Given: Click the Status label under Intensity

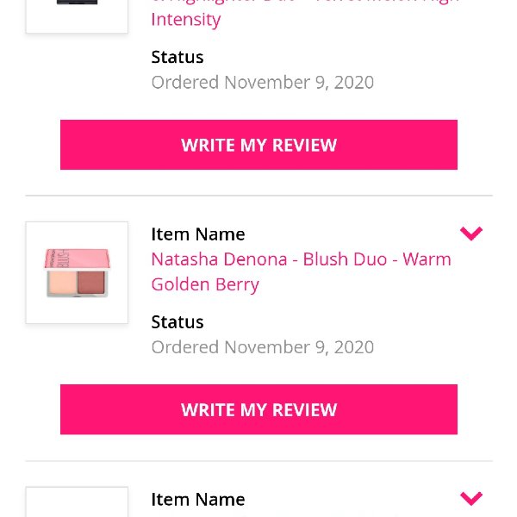Looking at the screenshot, I should coord(178,57).
